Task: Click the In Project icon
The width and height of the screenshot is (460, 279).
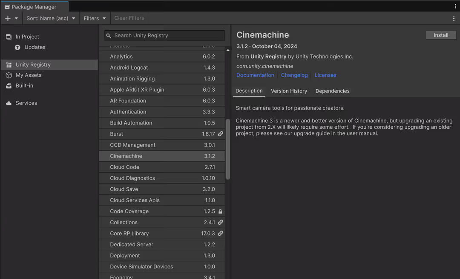Action: [9, 37]
